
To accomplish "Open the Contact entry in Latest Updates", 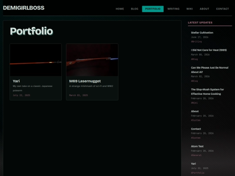I will [x=196, y=129].
